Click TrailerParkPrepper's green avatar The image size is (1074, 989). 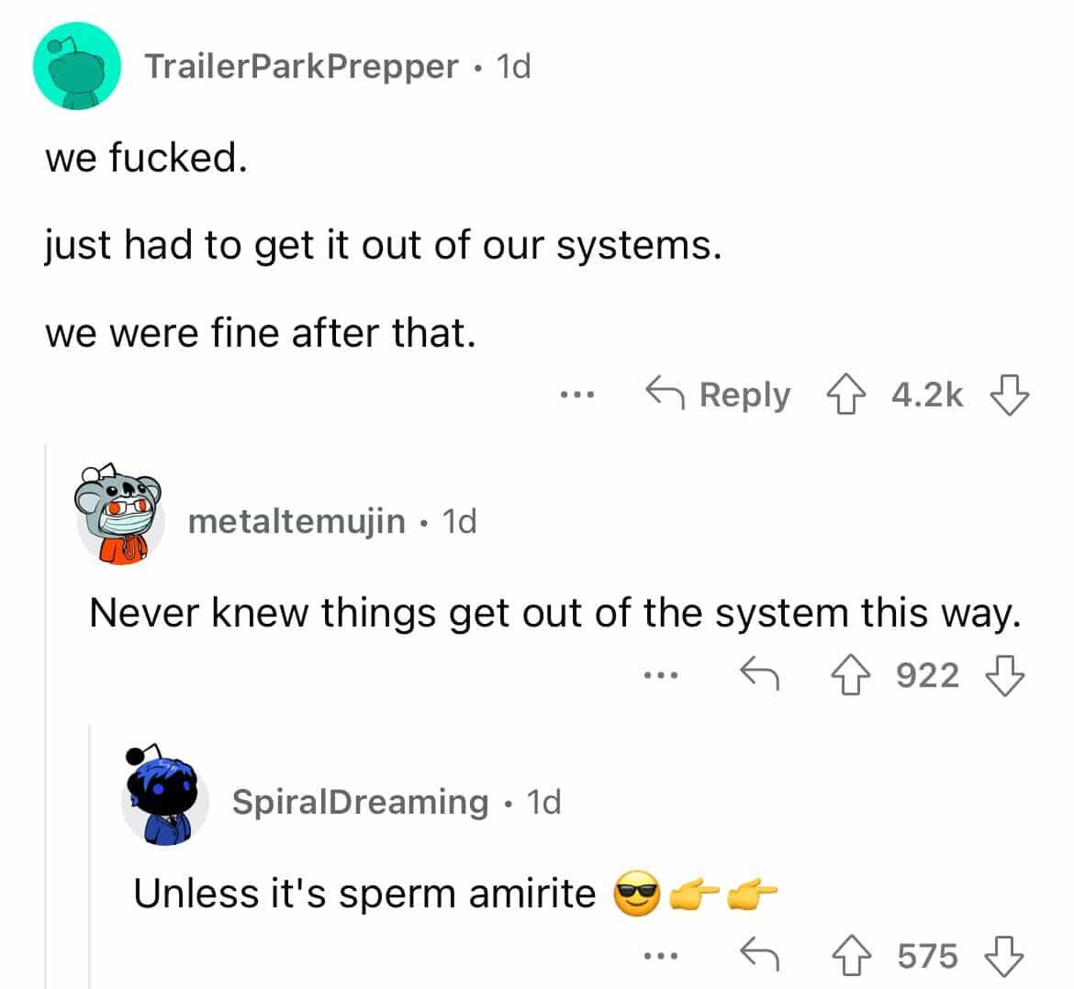77,66
